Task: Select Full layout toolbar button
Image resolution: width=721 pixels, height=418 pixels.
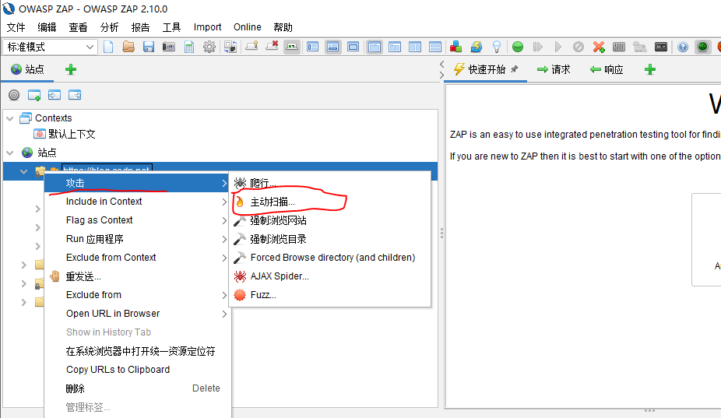Action: click(353, 47)
